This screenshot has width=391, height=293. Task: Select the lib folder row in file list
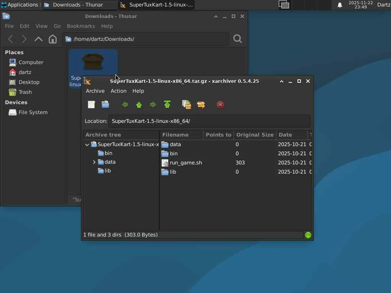236,172
